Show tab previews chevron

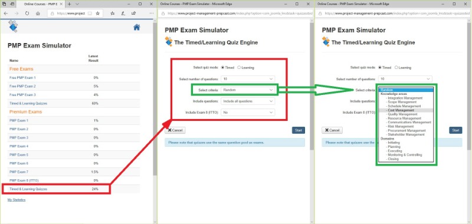(x=77, y=4)
